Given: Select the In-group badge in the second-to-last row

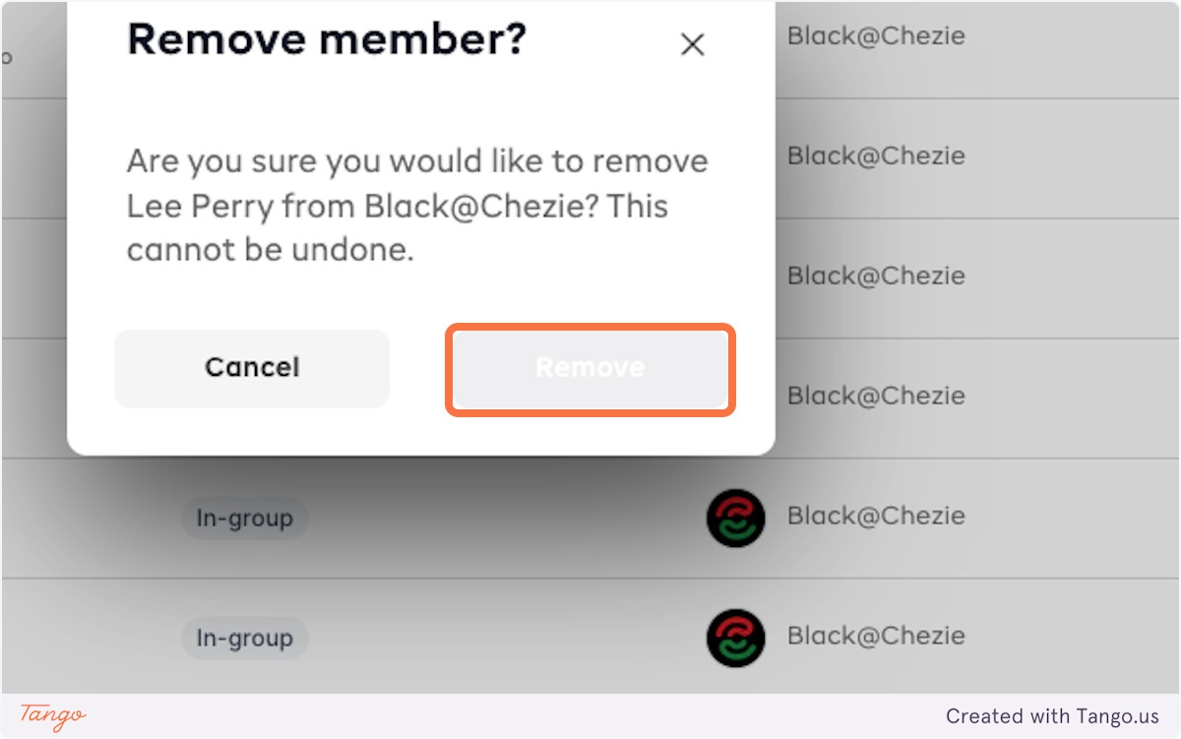Looking at the screenshot, I should 244,519.
